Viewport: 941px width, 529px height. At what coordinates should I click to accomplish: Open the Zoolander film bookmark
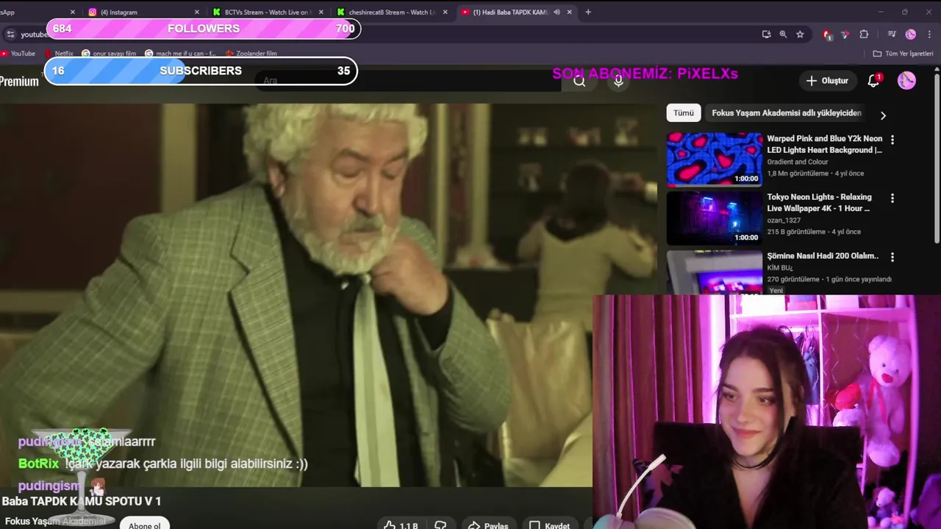[251, 54]
